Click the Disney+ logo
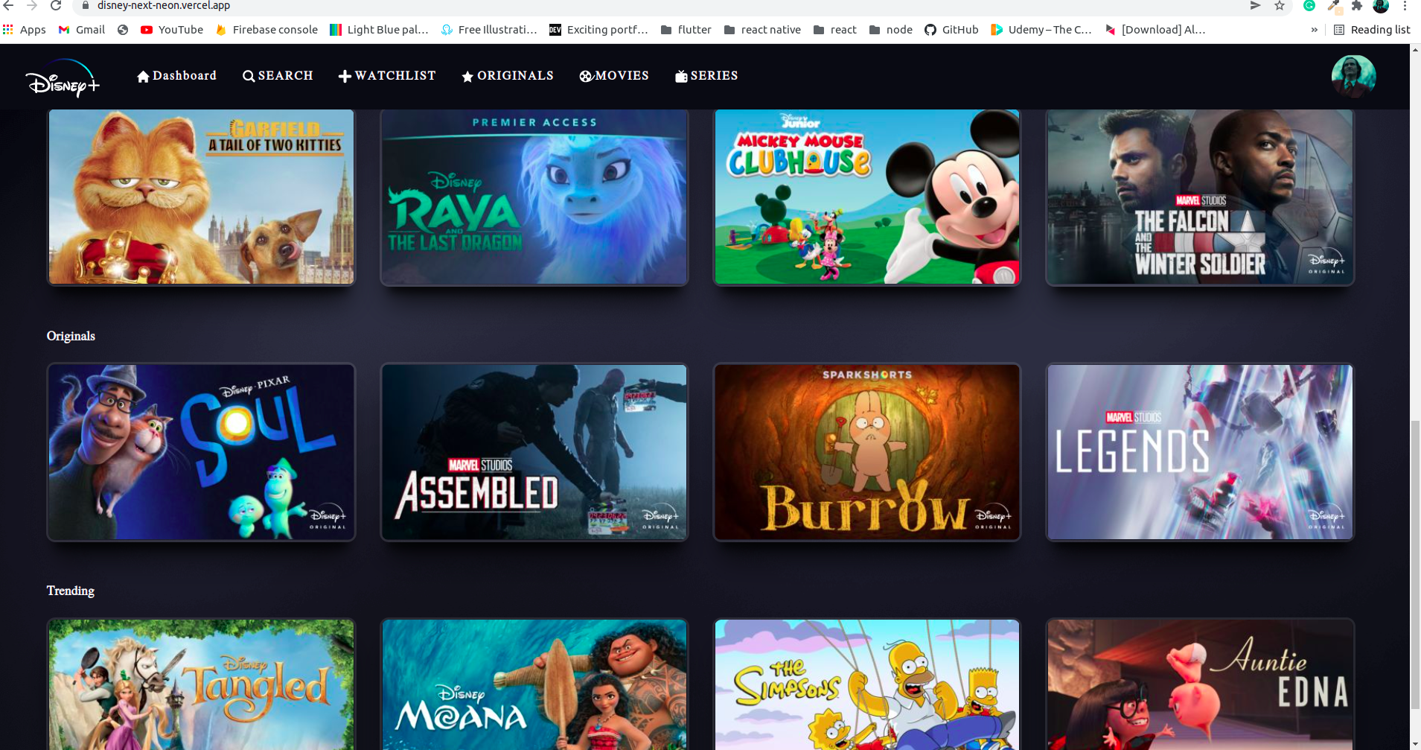Image resolution: width=1421 pixels, height=750 pixels. pyautogui.click(x=63, y=79)
